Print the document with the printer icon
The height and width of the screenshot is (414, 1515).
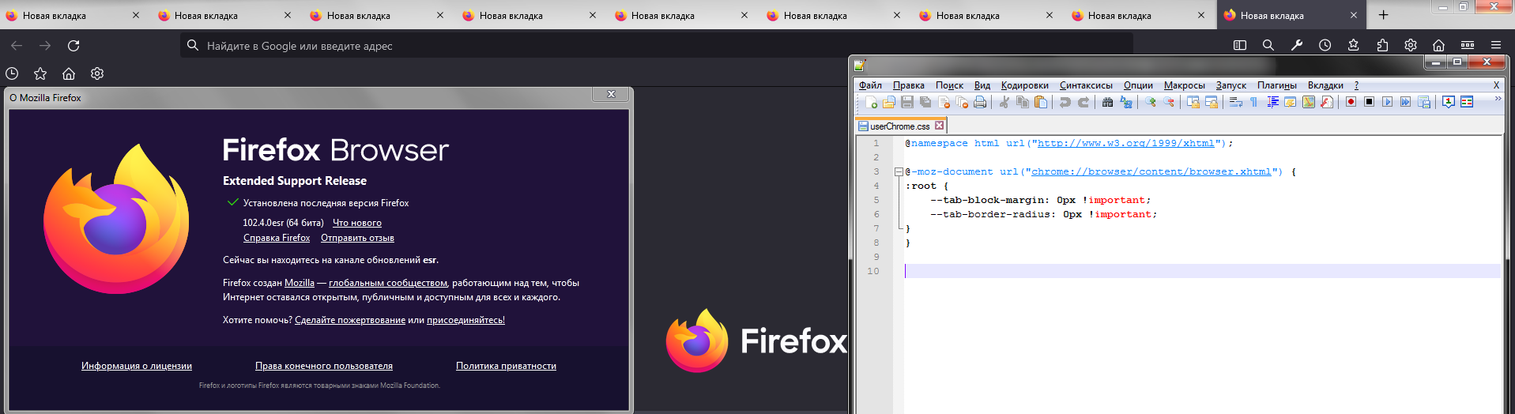pyautogui.click(x=980, y=102)
